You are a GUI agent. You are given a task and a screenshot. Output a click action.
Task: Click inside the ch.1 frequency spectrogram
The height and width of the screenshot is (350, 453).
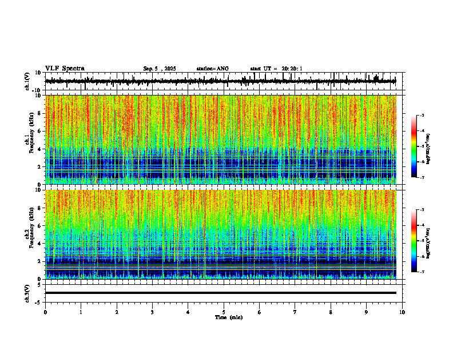221,140
